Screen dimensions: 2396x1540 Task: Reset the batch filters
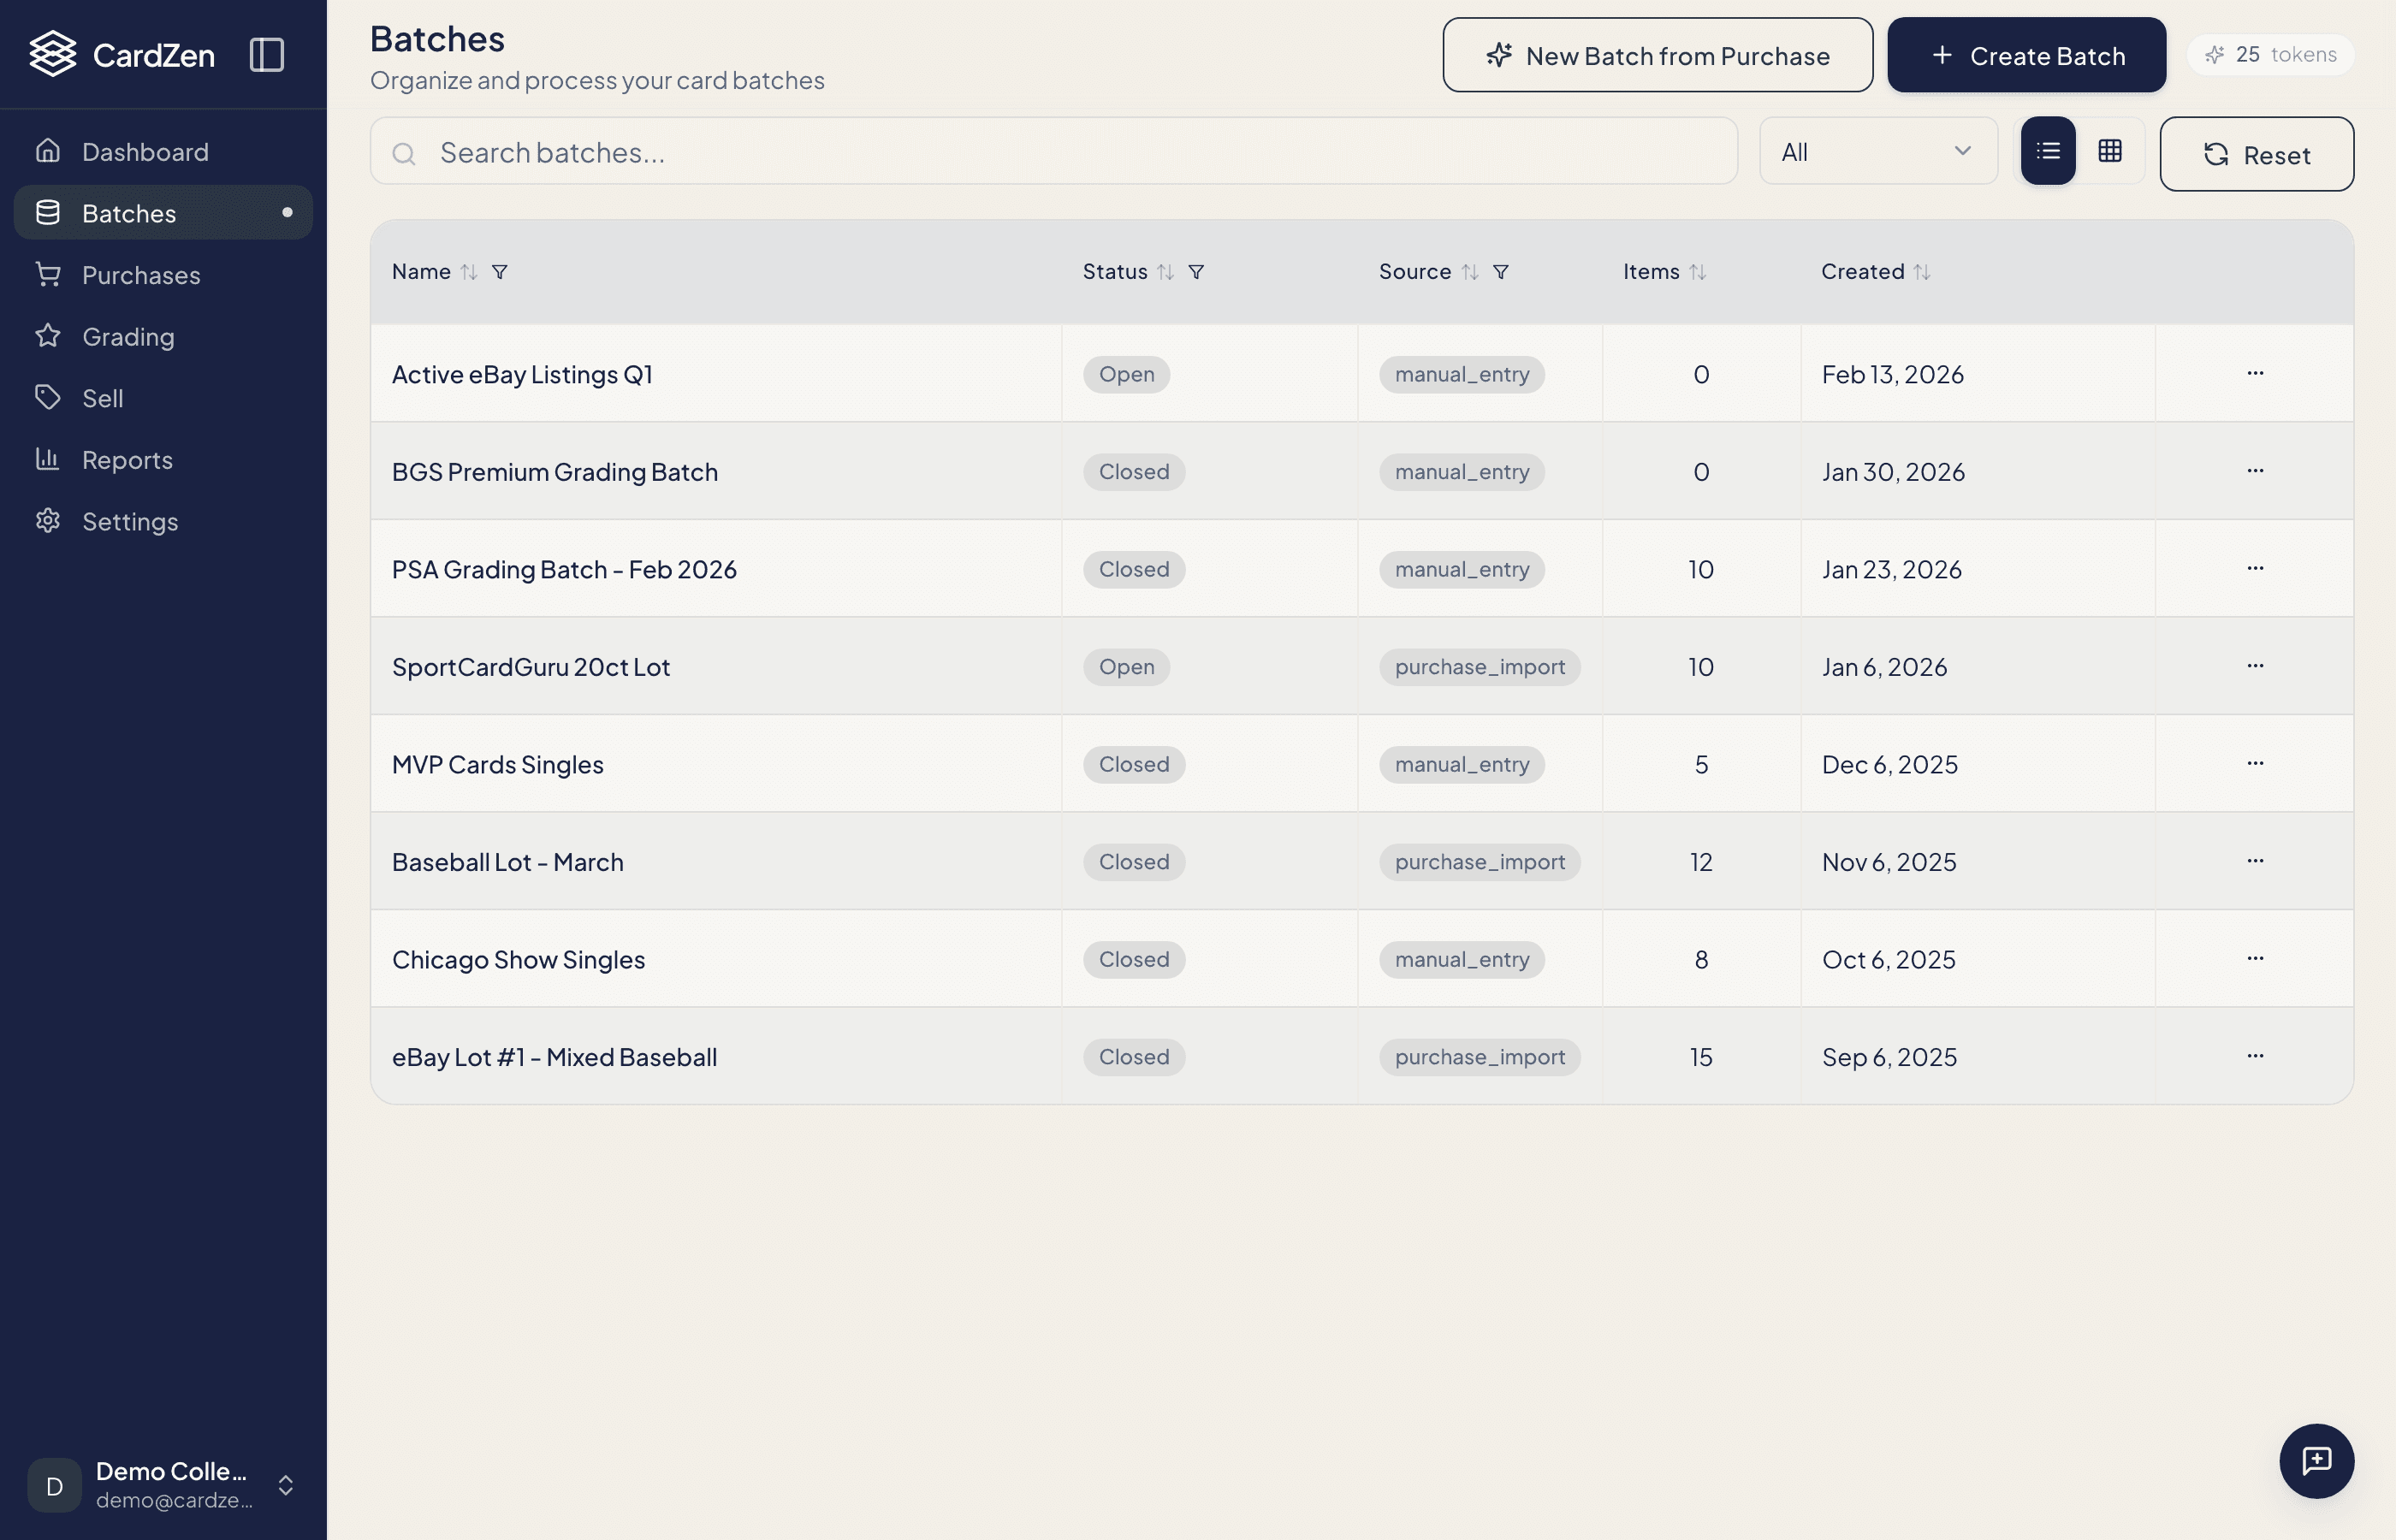(2256, 154)
